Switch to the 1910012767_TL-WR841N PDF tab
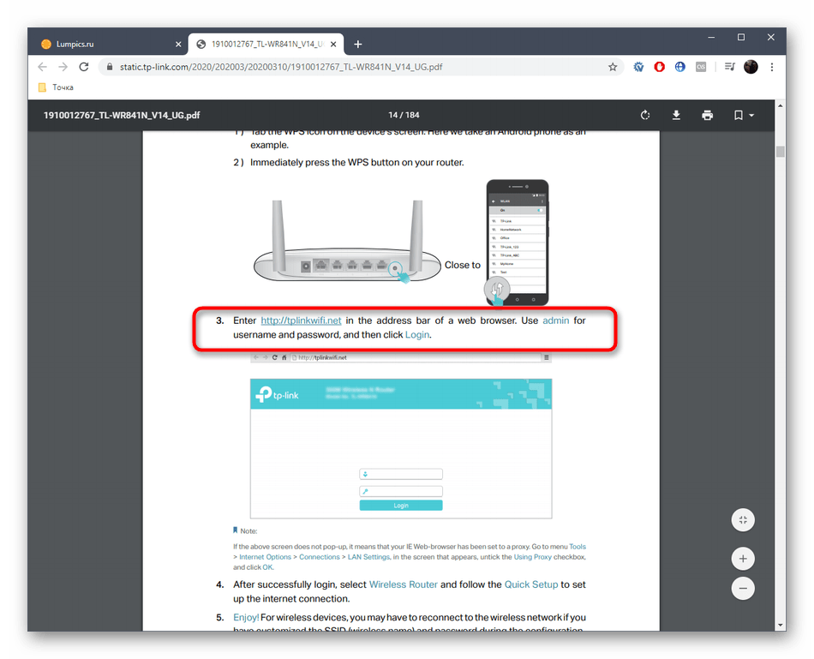The width and height of the screenshot is (814, 659). pyautogui.click(x=266, y=45)
